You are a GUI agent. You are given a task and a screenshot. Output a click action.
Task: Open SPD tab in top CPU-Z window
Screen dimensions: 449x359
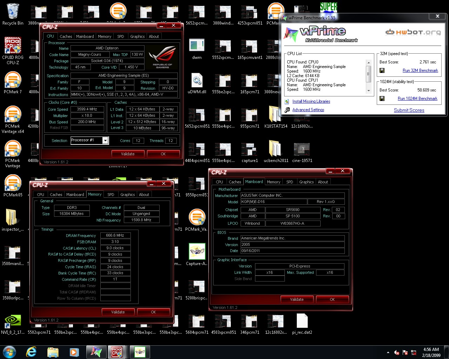coord(121,36)
